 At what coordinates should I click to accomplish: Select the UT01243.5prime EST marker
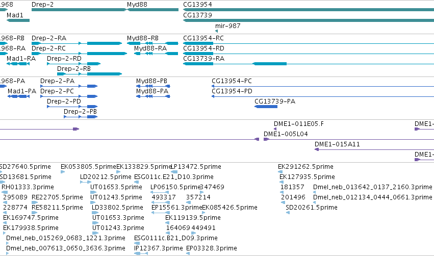coord(93,202)
